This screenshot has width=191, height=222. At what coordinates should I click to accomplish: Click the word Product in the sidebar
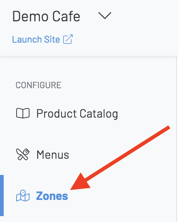(57, 114)
